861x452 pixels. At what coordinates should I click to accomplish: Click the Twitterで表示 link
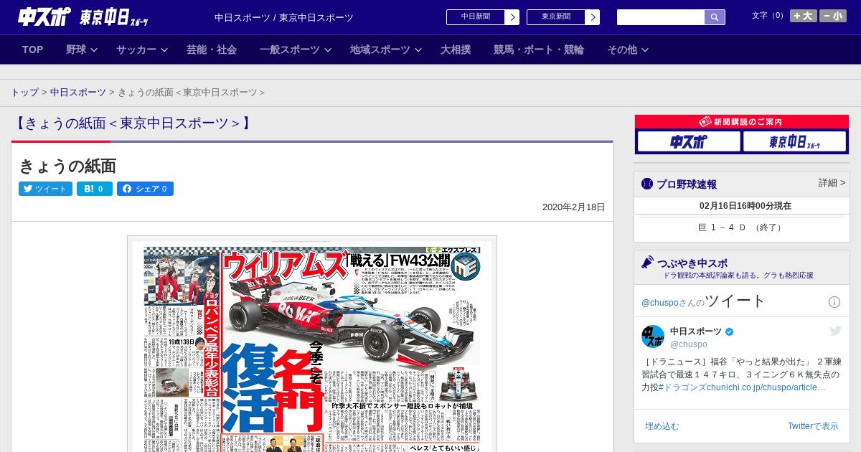tap(813, 426)
